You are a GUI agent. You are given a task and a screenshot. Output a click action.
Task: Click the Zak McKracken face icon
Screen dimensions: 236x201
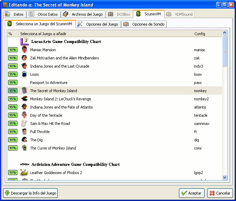[24, 58]
